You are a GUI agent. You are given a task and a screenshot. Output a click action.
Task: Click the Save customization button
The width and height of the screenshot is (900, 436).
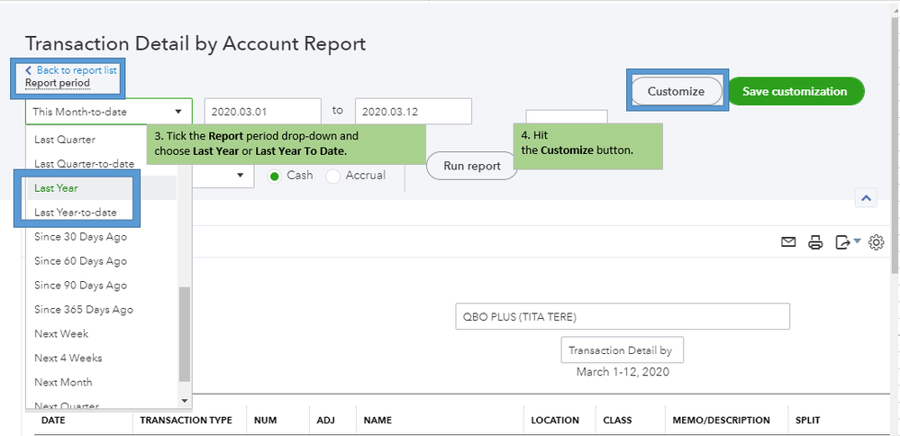click(x=795, y=91)
